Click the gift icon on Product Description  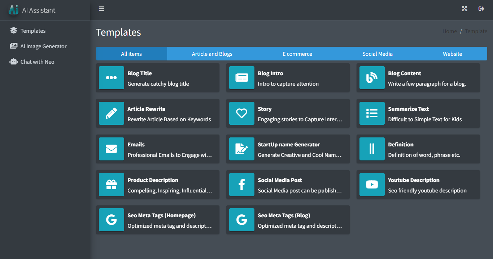pyautogui.click(x=111, y=185)
